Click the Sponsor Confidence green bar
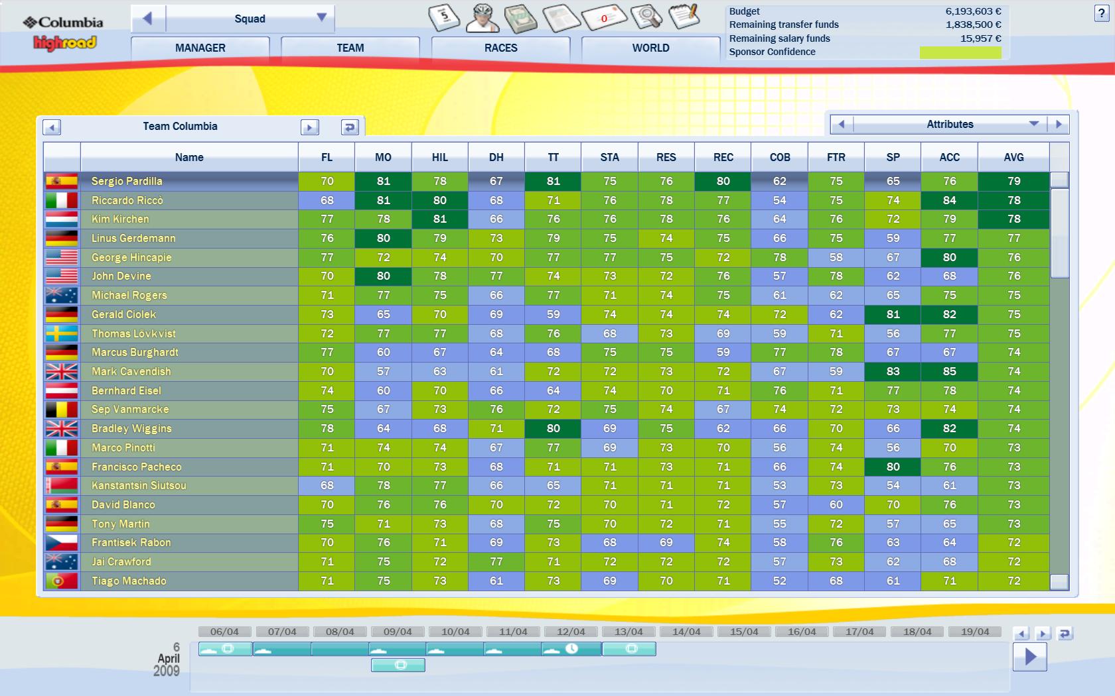 pyautogui.click(x=960, y=52)
